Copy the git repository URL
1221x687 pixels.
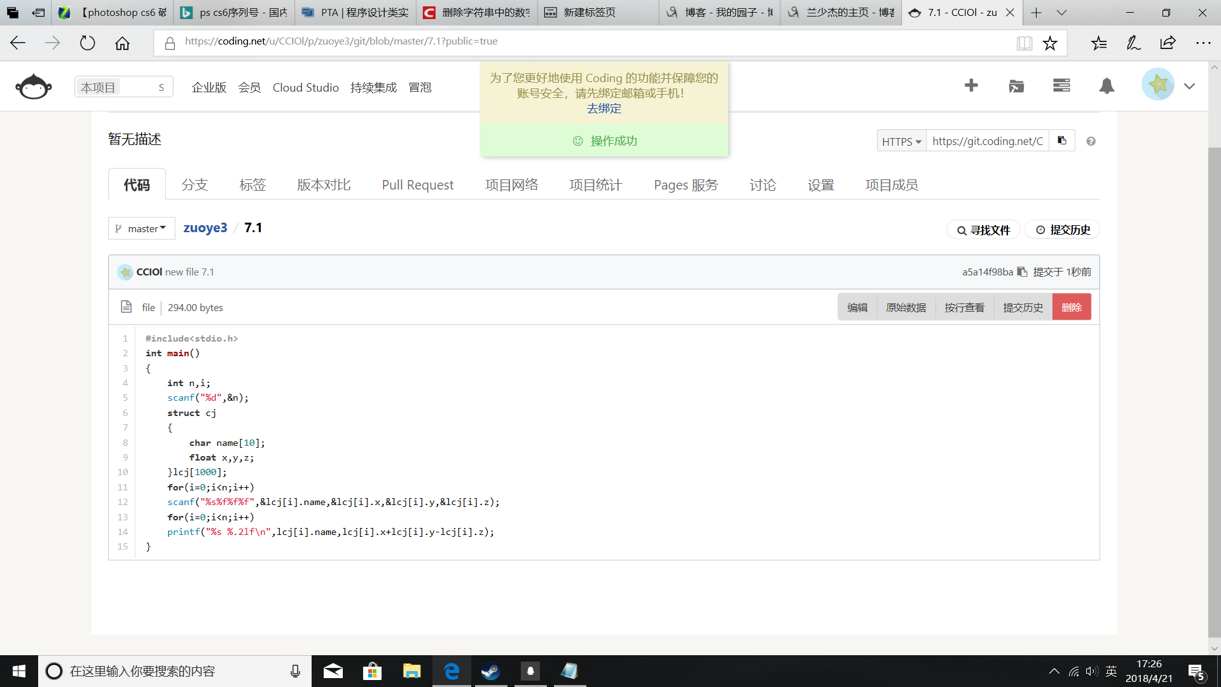point(1062,141)
